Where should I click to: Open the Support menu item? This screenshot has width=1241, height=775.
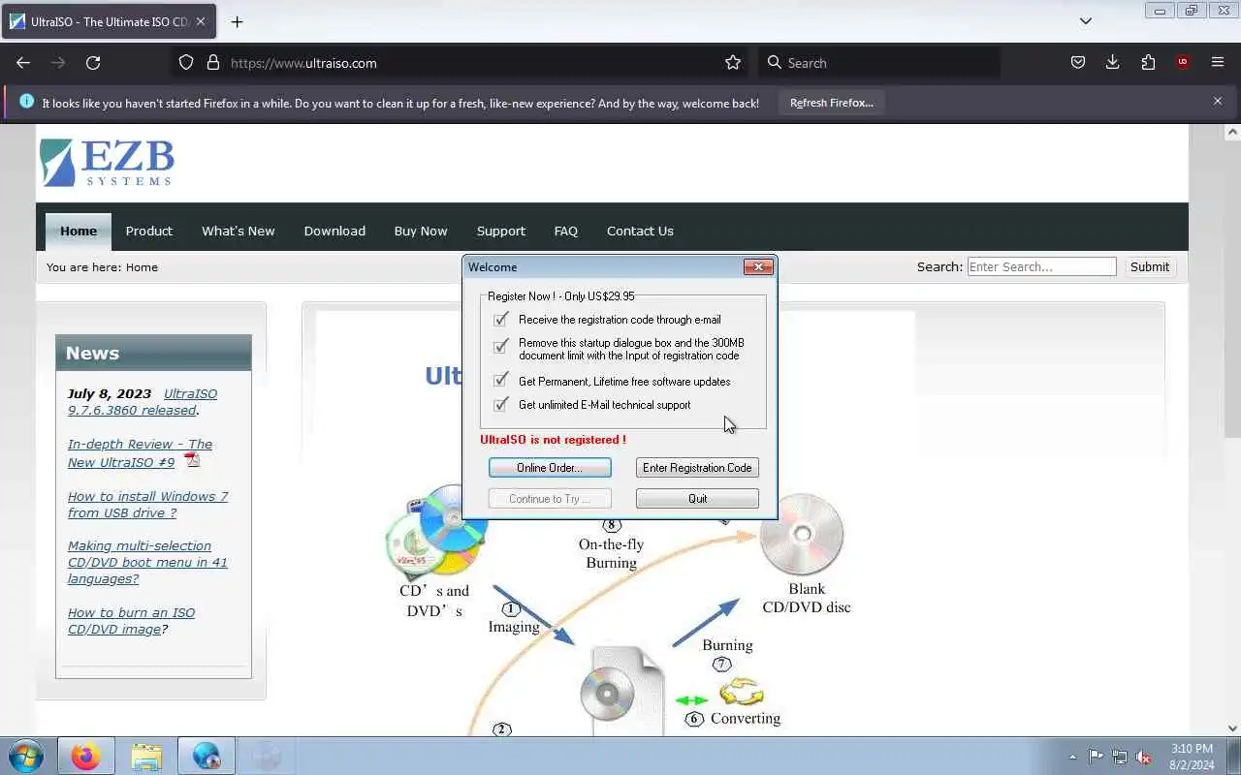pyautogui.click(x=501, y=231)
